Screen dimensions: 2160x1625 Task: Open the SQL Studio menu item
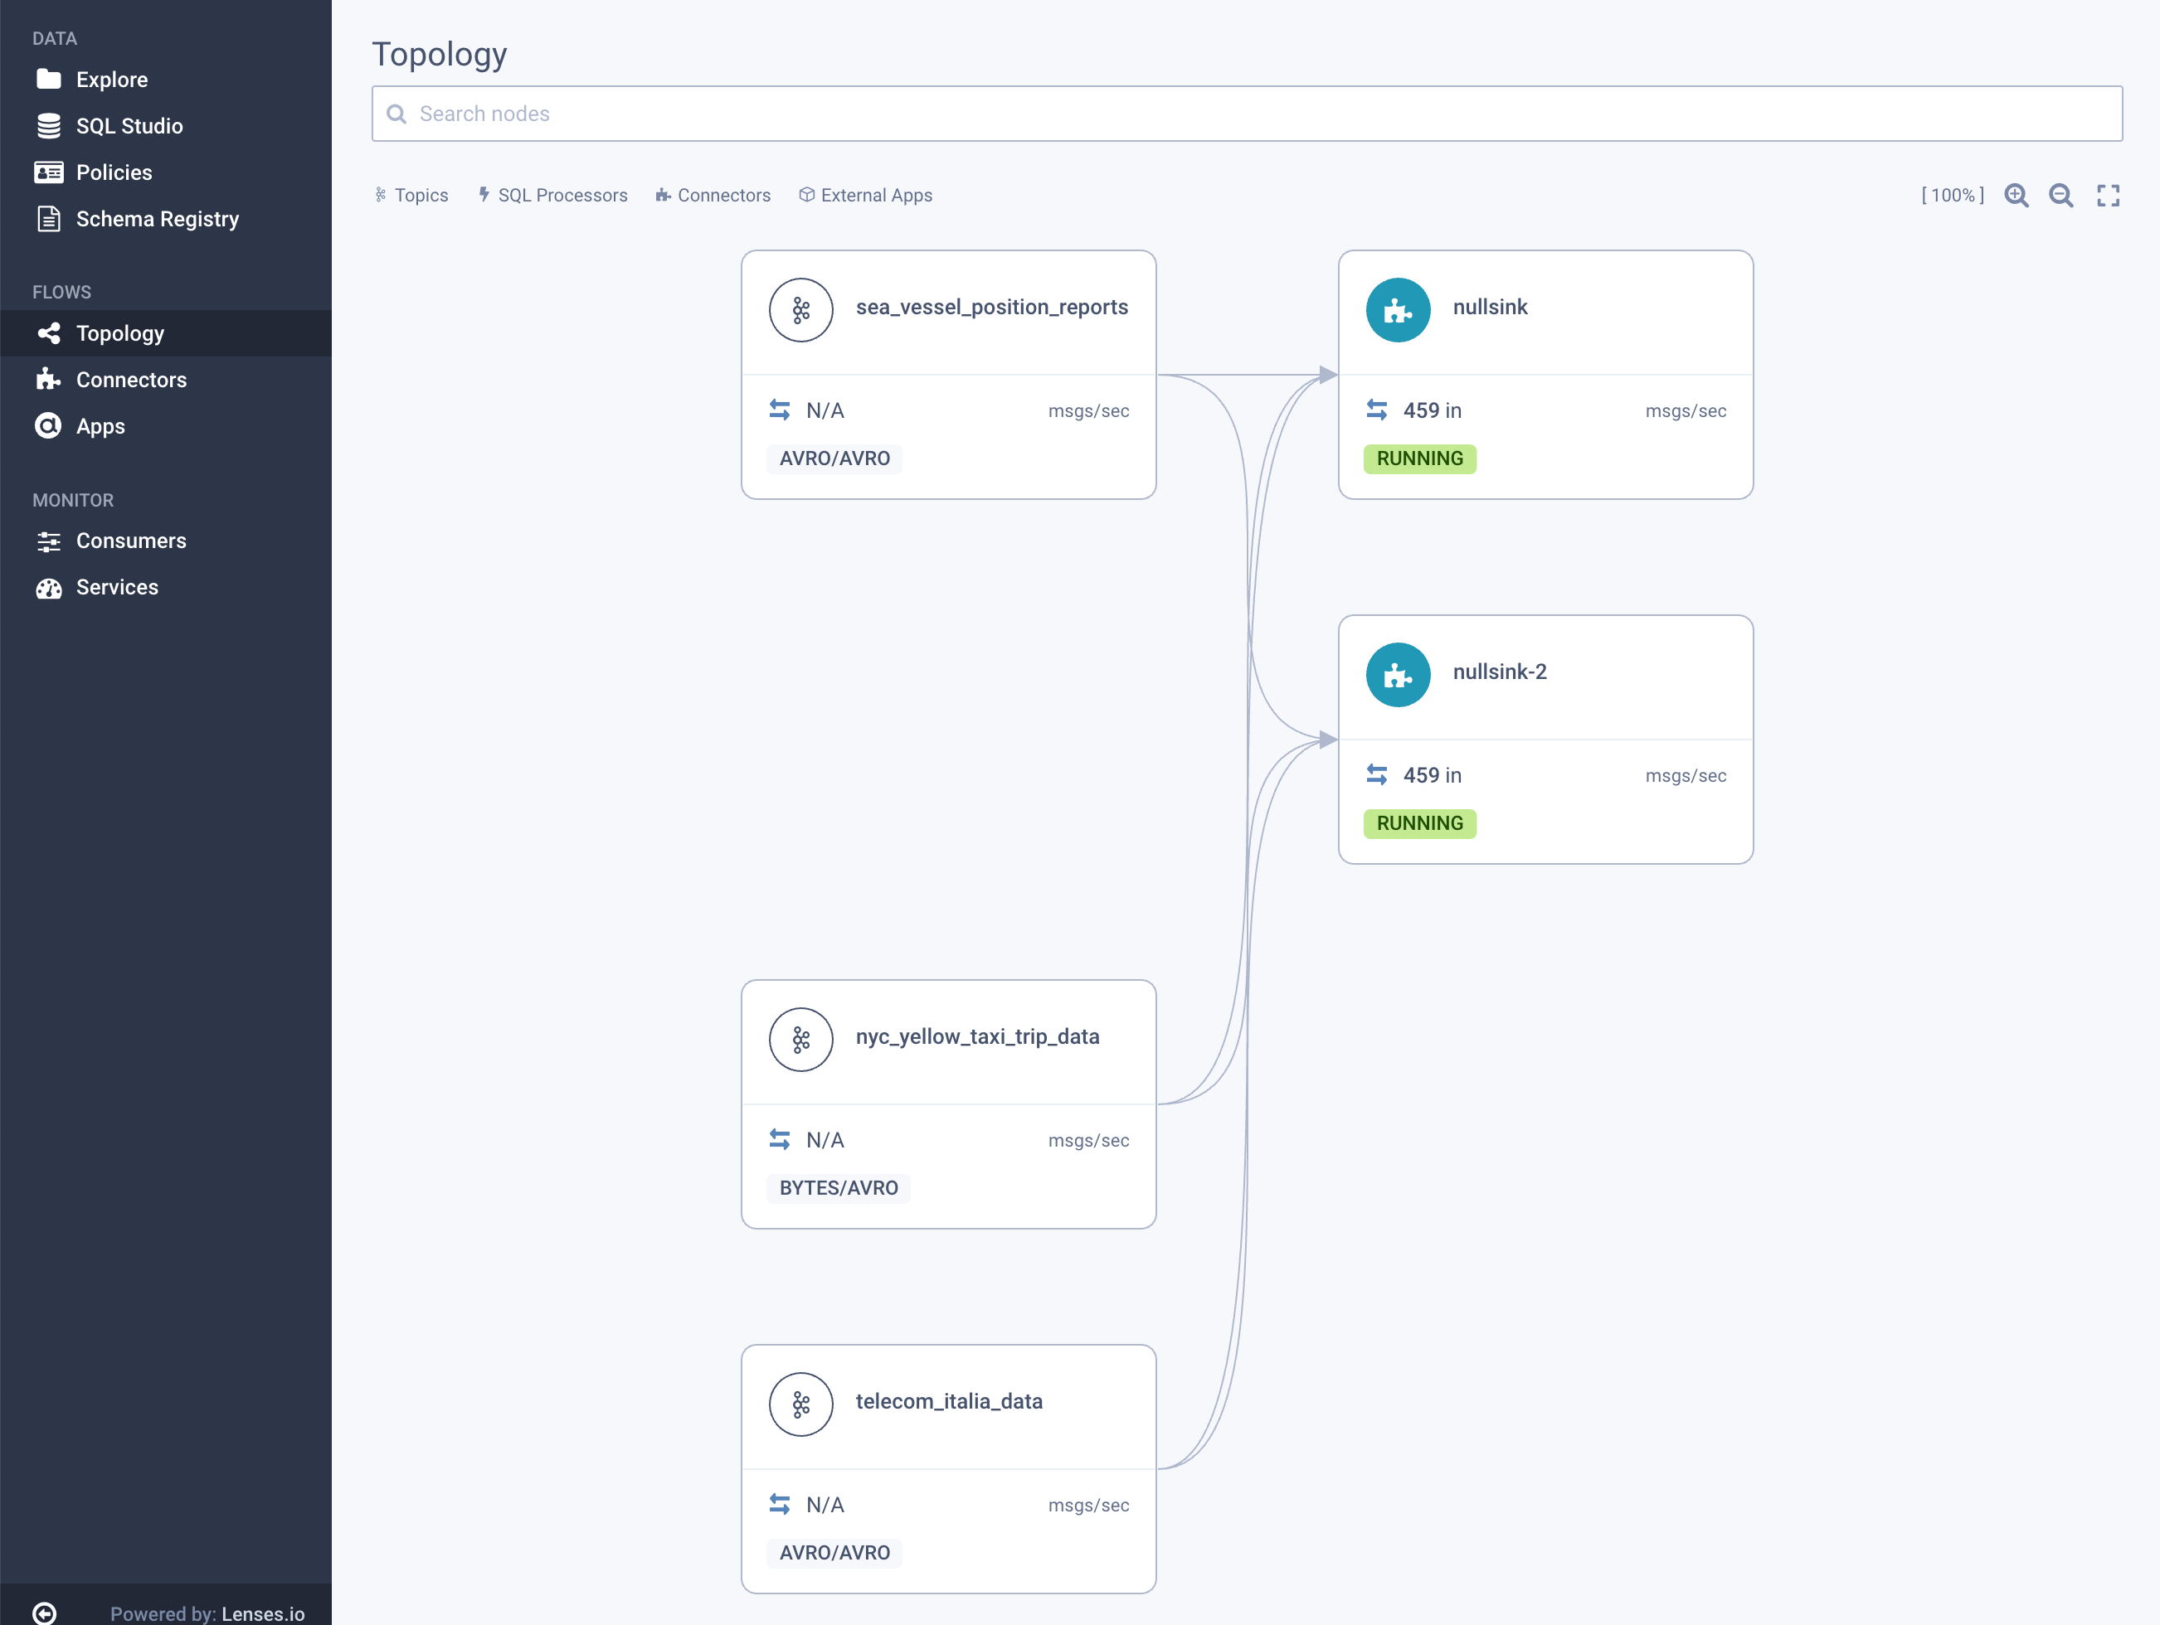point(128,124)
